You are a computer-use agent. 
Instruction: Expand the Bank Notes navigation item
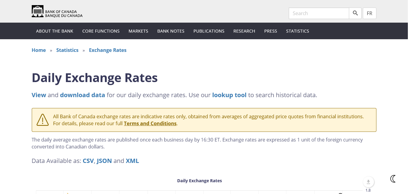[171, 31]
